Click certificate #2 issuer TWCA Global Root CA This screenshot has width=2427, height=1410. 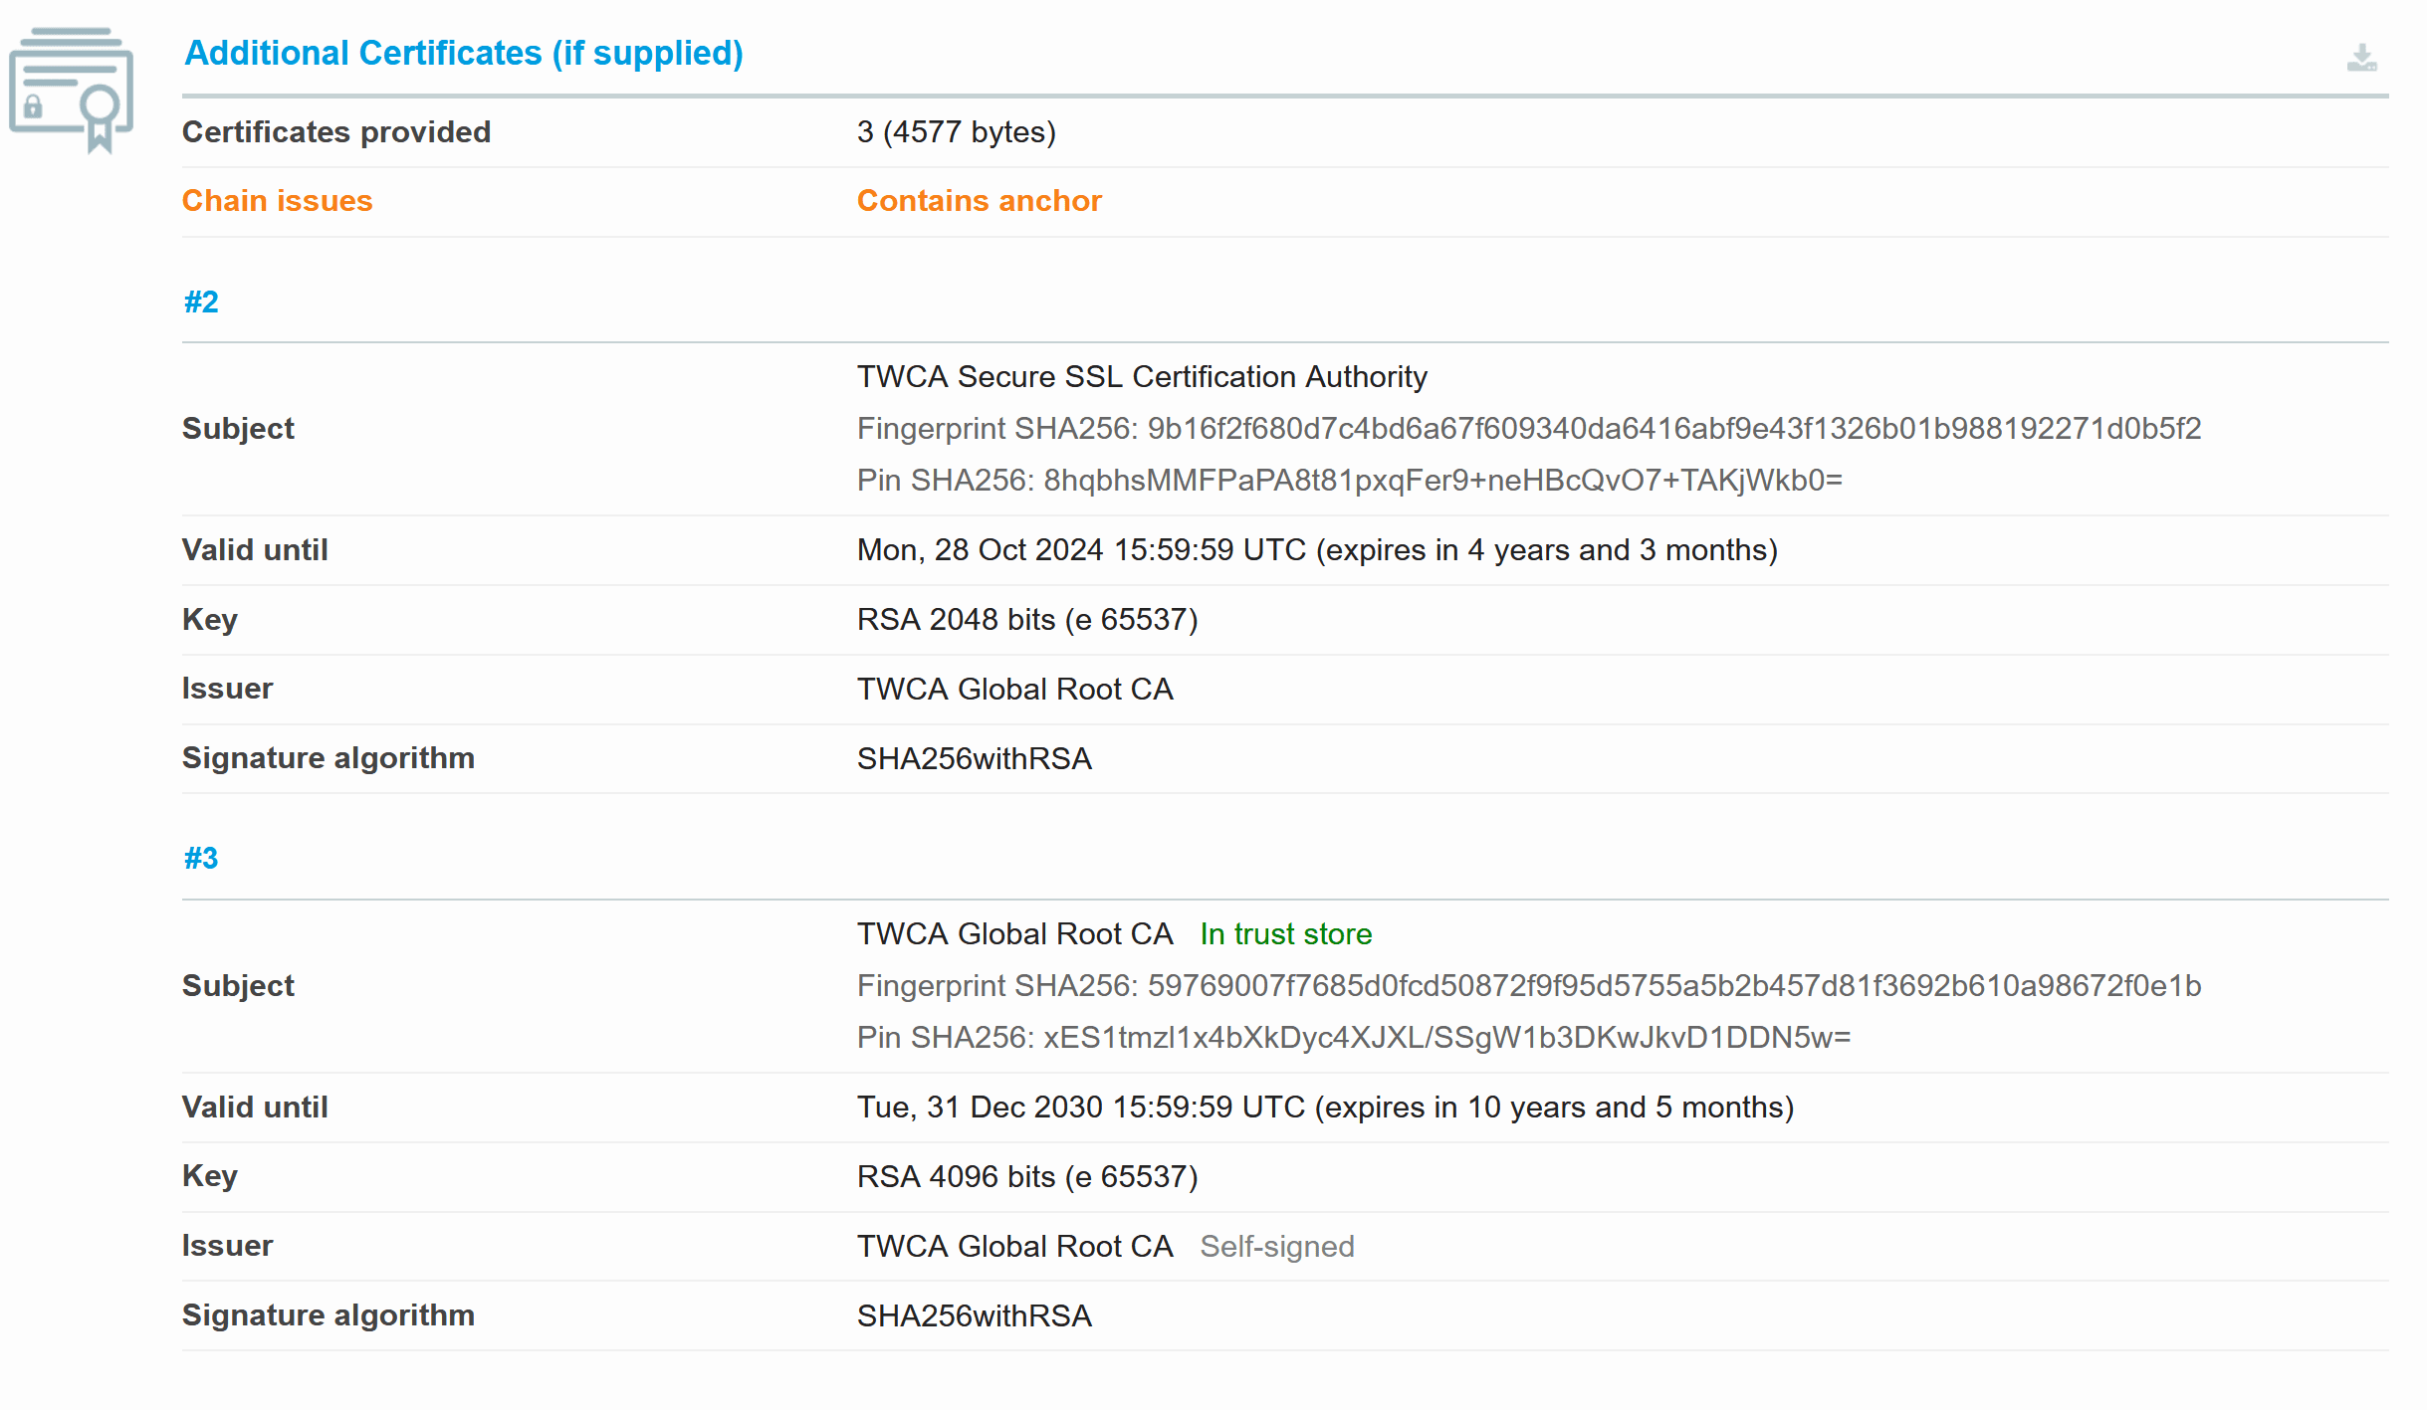click(1014, 690)
